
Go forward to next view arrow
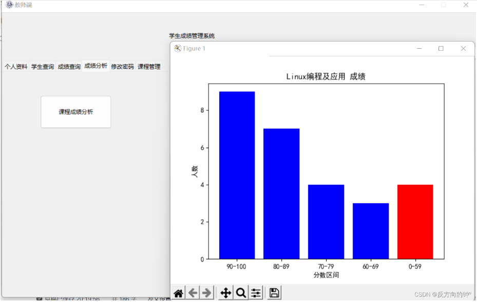click(207, 293)
